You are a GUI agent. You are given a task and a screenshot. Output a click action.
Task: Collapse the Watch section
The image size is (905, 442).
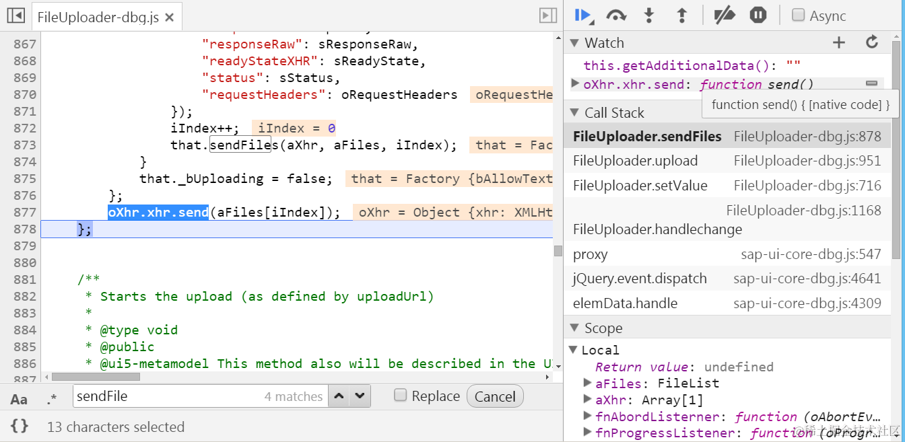[x=574, y=43]
